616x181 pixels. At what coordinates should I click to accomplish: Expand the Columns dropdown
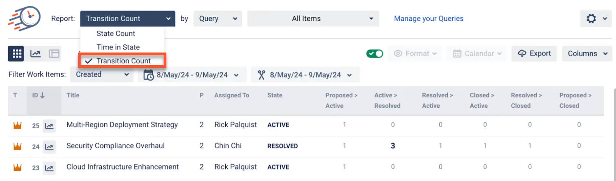click(x=587, y=54)
